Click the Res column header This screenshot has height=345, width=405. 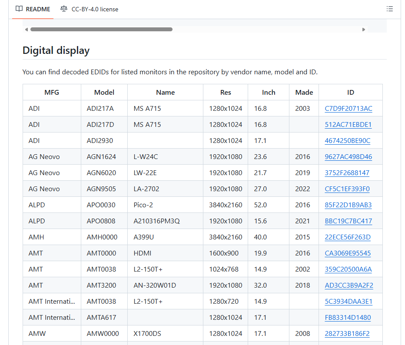226,92
